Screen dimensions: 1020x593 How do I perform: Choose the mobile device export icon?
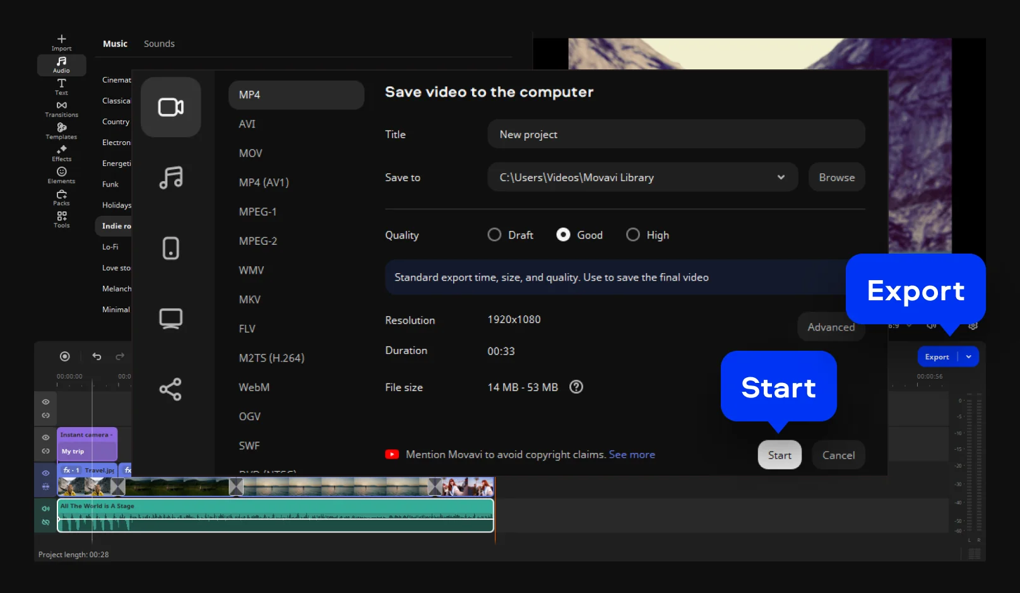coord(170,249)
